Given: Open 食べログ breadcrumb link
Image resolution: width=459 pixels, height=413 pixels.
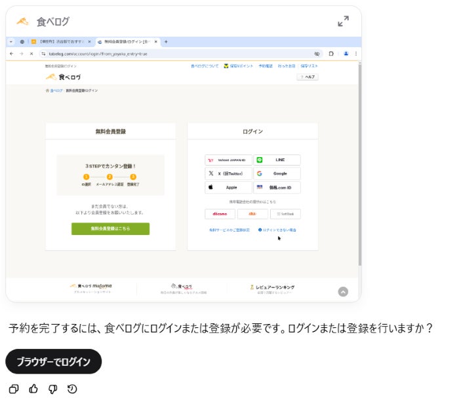Looking at the screenshot, I should click(x=56, y=90).
